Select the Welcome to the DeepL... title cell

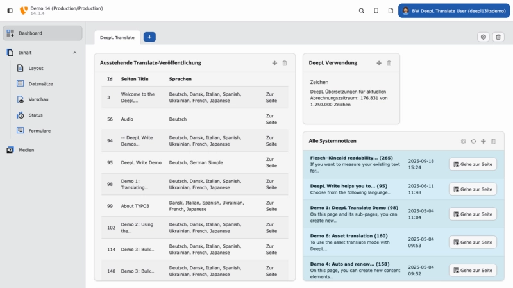[138, 97]
